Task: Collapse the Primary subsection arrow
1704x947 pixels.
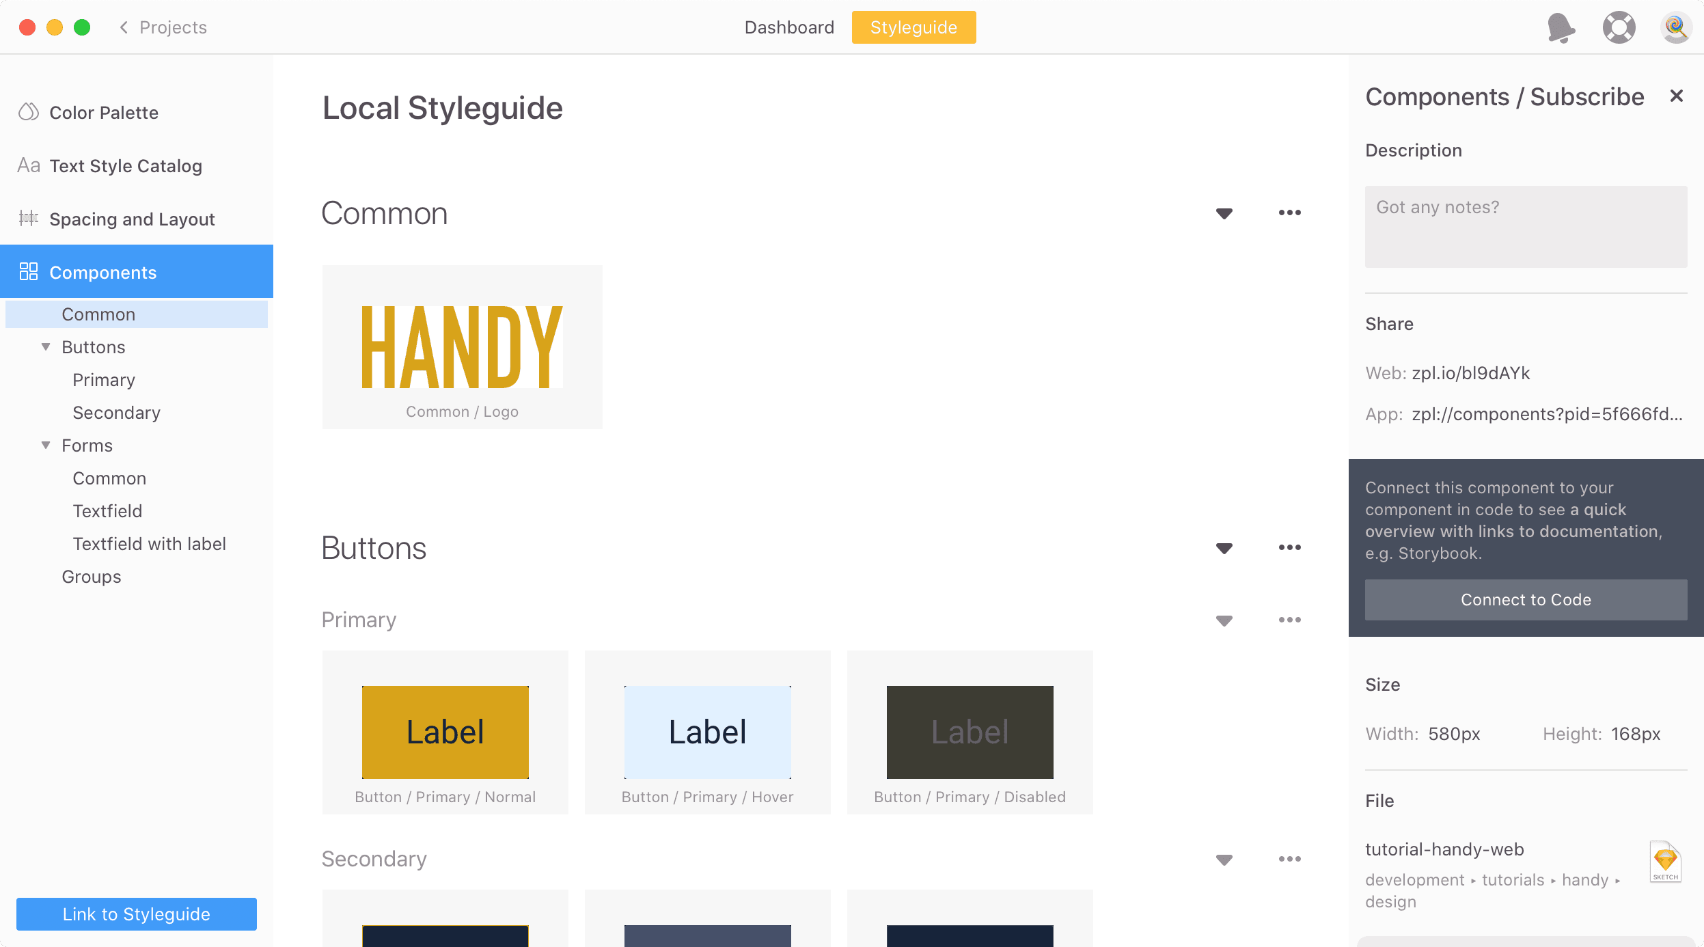Action: [1224, 621]
